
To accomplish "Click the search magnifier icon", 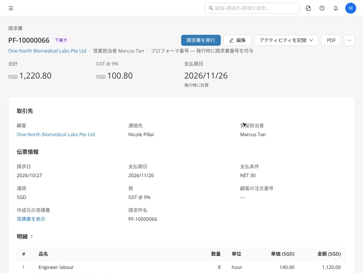I will coord(211,8).
